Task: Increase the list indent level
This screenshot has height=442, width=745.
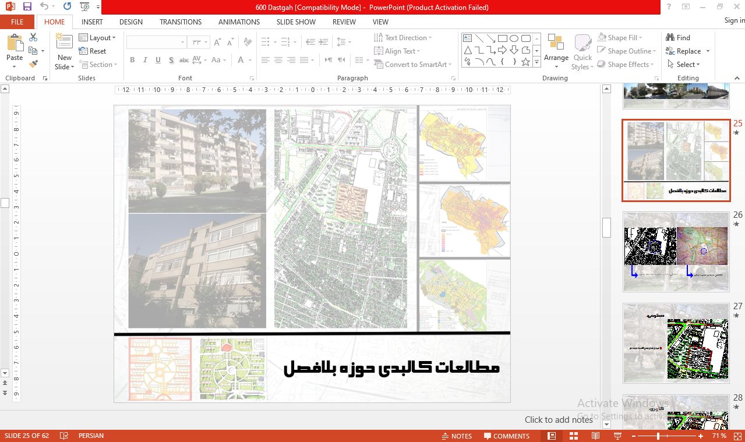Action: click(x=323, y=42)
